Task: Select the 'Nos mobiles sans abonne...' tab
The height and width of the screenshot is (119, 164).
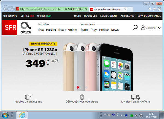Action: [x=108, y=9]
